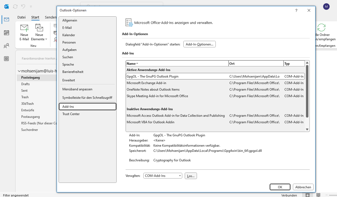Open the Quick Access customize arrow
Image resolution: width=337 pixels, height=197 pixels.
[31, 6]
